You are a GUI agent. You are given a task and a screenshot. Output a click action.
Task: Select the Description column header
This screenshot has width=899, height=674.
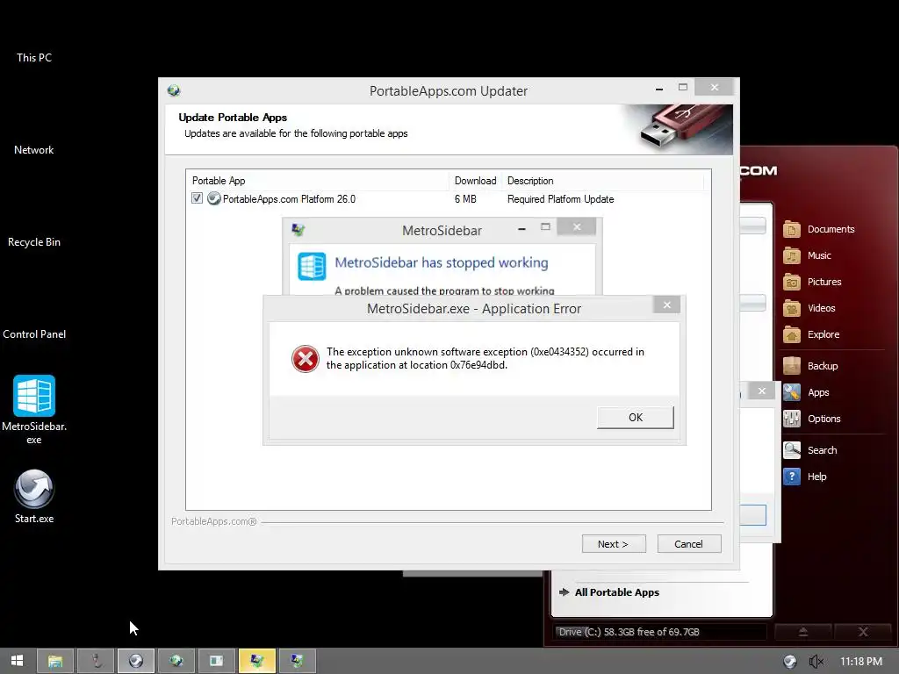click(602, 181)
